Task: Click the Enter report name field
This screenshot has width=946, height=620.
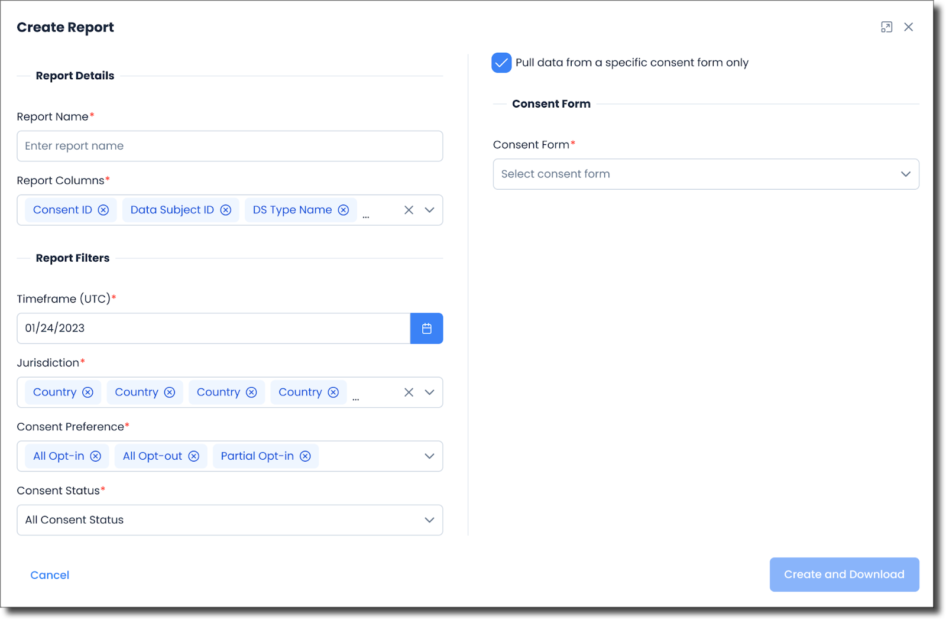Action: 230,146
